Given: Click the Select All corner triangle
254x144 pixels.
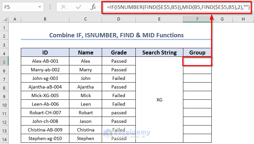Looking at the screenshot, I should tap(5, 19).
